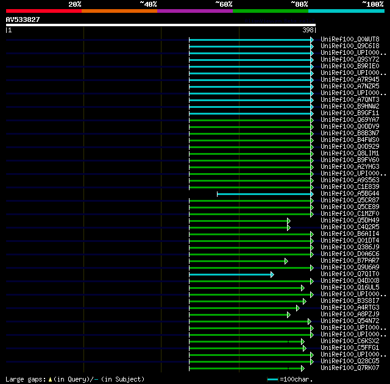
Task: Open hit UniRef100_B9GF11
Action: 350,113
